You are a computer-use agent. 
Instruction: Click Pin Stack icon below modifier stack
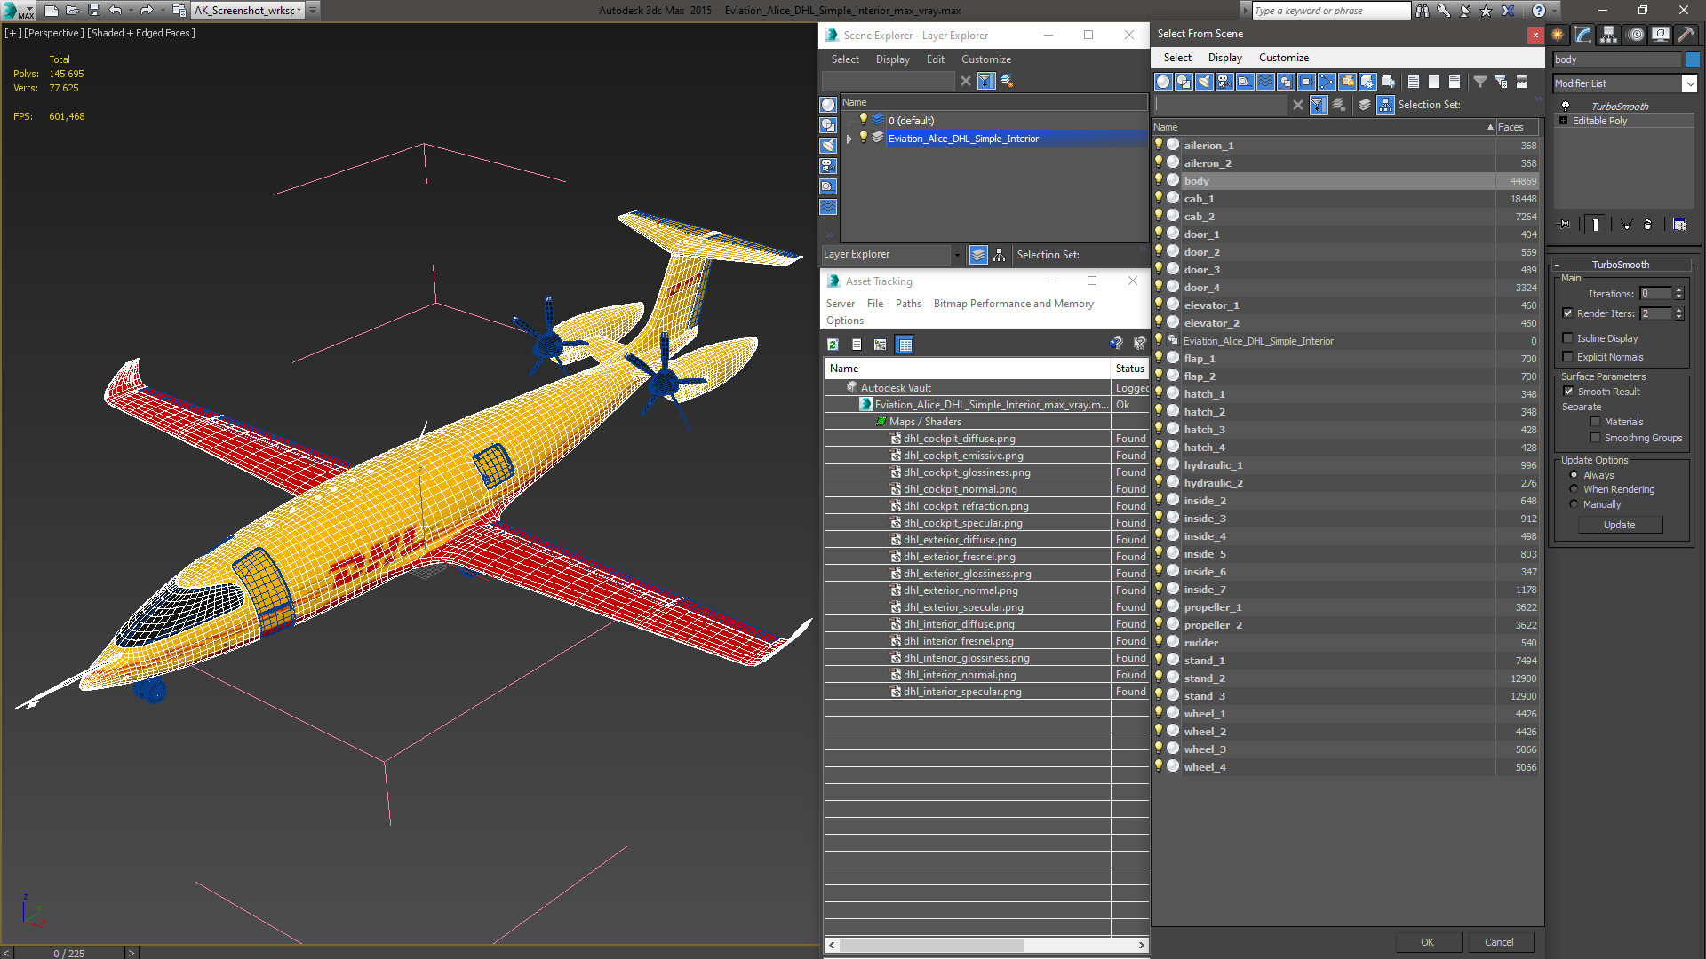[x=1565, y=225]
